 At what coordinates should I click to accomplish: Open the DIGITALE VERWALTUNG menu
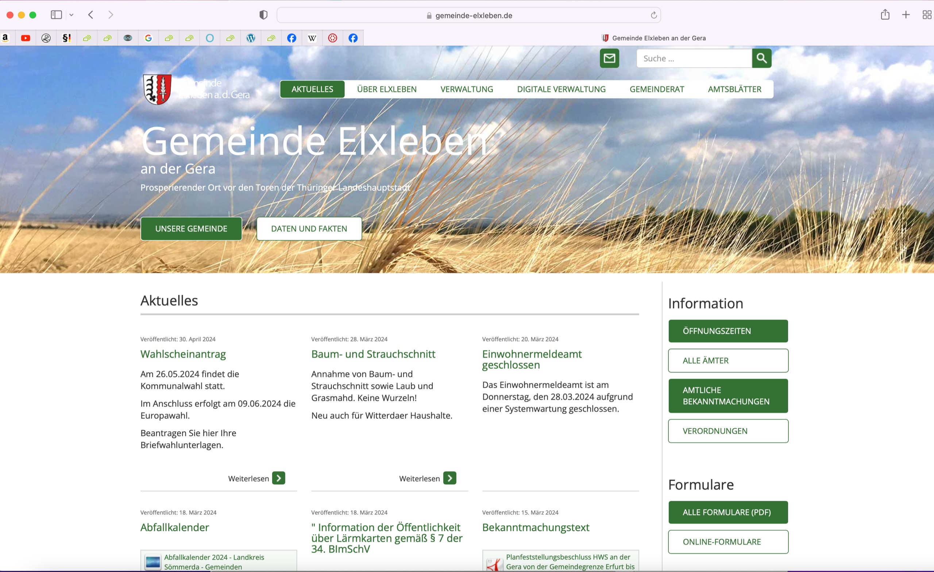[561, 89]
